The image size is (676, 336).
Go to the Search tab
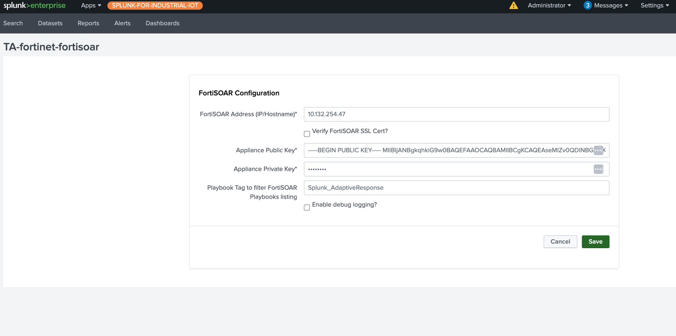tap(13, 23)
